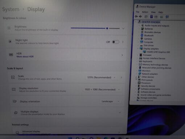Click the sun icon next to Brightness

[x=9, y=28]
